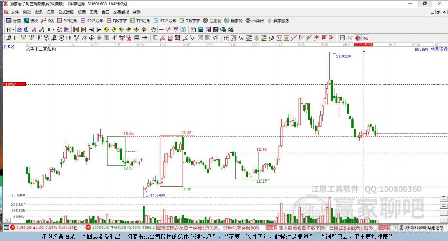Viewport: 448px width, 241px height.
Task: Open the 工具 menu
Action: click(94, 12)
